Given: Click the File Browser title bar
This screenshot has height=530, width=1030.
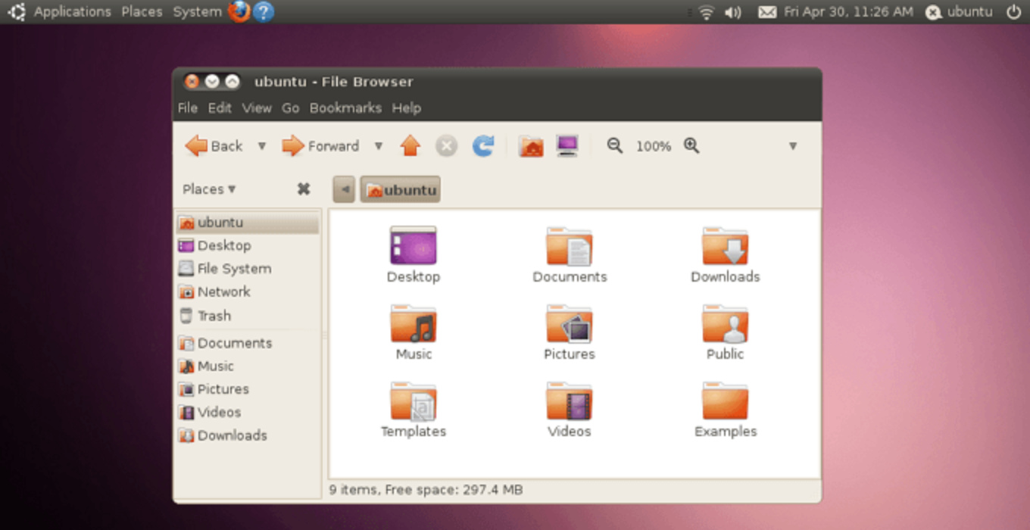Looking at the screenshot, I should pyautogui.click(x=497, y=81).
